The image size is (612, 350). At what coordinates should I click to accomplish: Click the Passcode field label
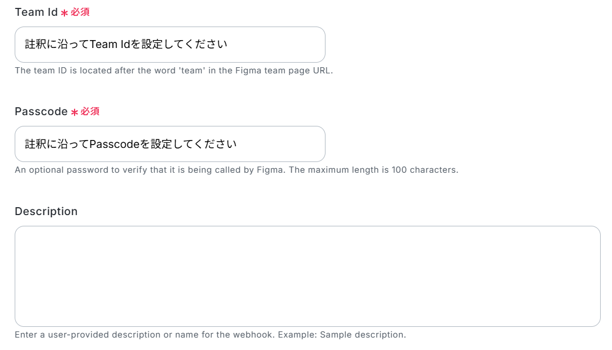[x=41, y=111]
